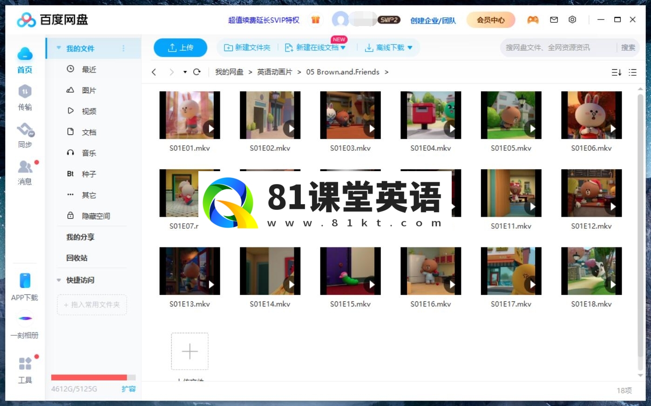Expand the breadcrumb arrow after 05 Brown.and.Friends

(x=387, y=72)
